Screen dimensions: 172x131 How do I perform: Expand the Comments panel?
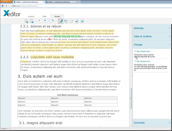click(169, 123)
